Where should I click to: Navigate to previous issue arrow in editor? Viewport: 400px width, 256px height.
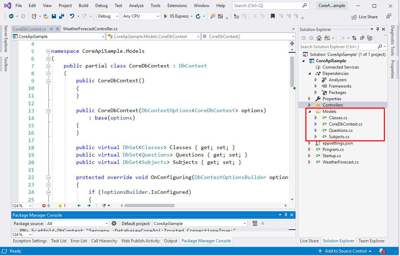click(79, 205)
